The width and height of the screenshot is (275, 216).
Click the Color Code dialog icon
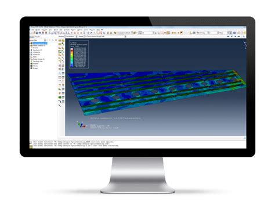tap(115, 33)
